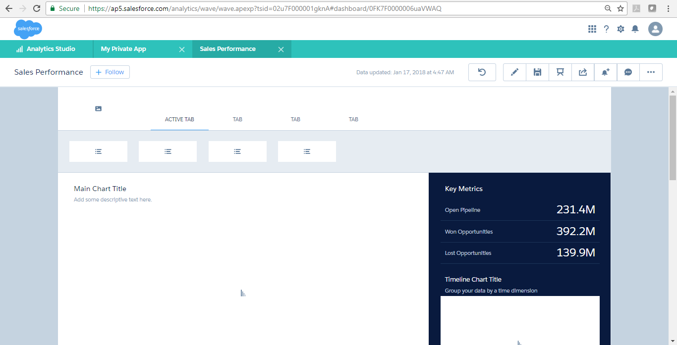Viewport: 677px width, 345px height.
Task: Open the second list selector widget
Action: coord(168,151)
